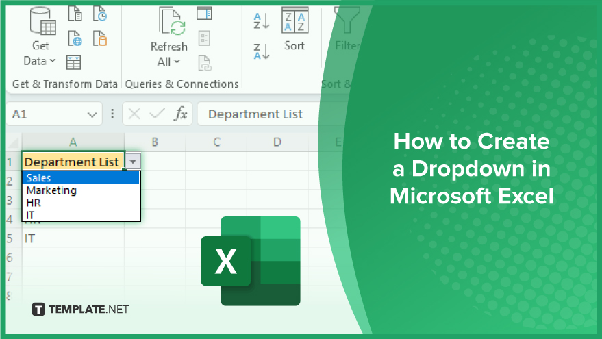602x339 pixels.
Task: Open Queries & Connections pane icon
Action: 204,14
